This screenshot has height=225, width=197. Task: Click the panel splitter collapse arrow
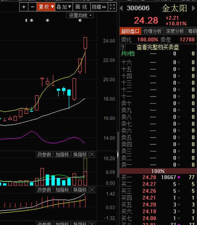(x=118, y=155)
